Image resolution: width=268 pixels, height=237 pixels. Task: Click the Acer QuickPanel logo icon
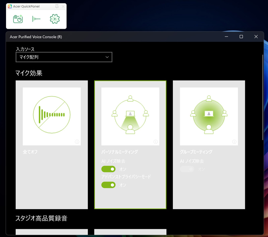tap(10, 6)
